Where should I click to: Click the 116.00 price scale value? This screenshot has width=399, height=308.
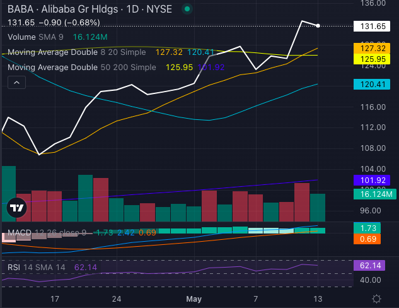[373, 107]
